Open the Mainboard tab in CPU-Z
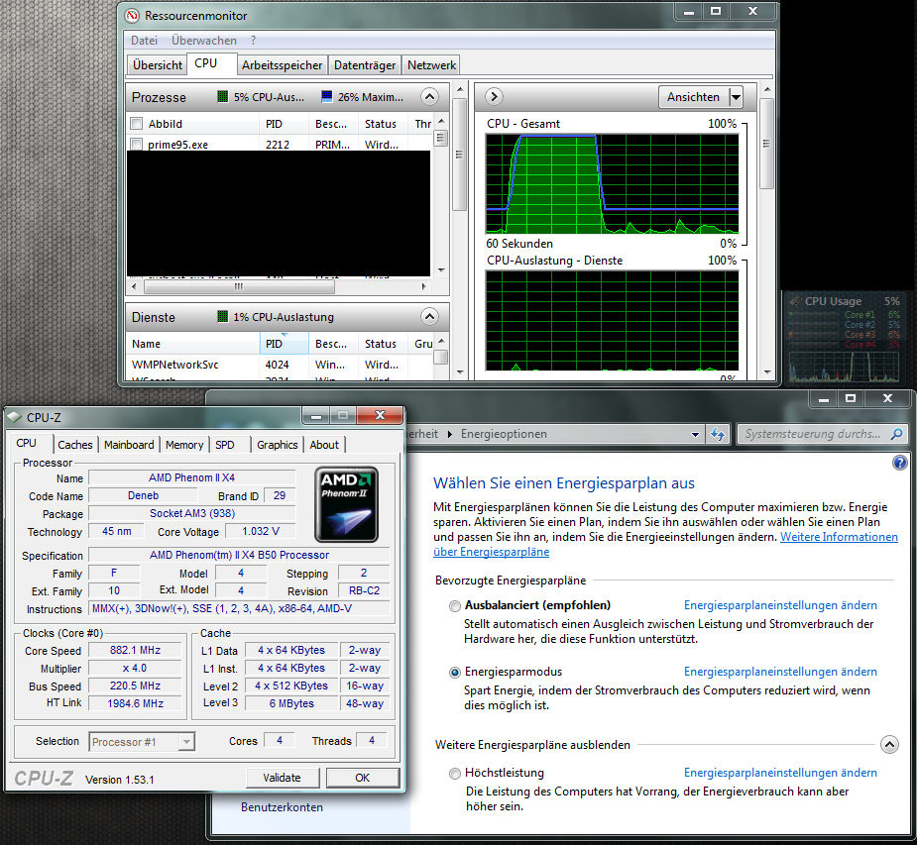This screenshot has width=917, height=845. (129, 445)
